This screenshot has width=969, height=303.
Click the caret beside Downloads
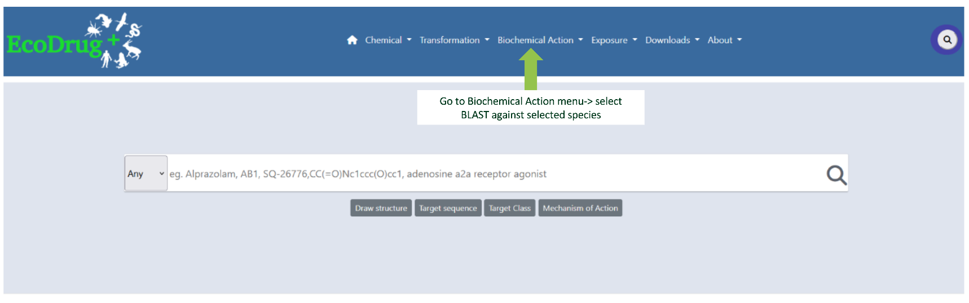[697, 40]
